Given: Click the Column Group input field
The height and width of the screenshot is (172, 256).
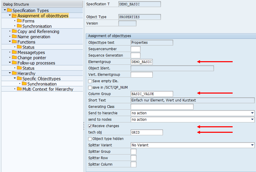Looking at the screenshot, I should [x=152, y=94].
